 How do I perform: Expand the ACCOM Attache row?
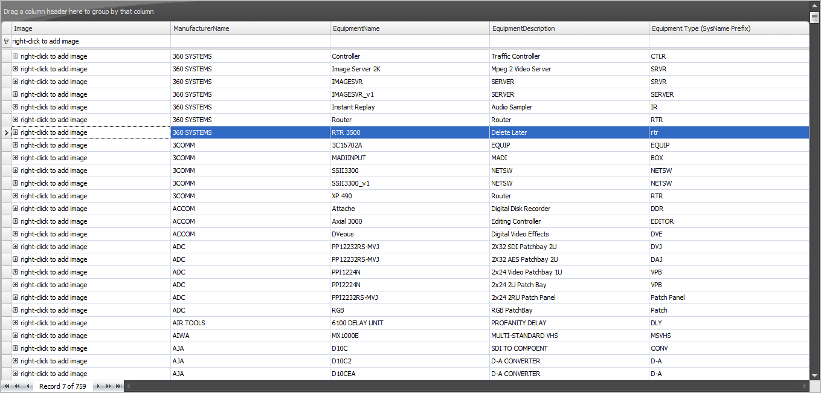(x=16, y=209)
